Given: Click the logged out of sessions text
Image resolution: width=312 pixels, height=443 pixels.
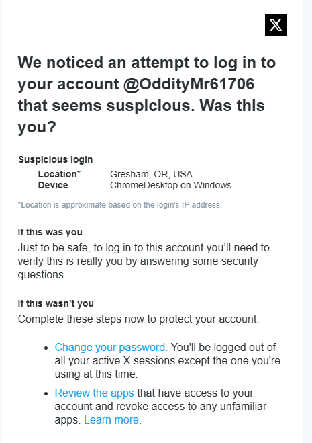Looking at the screenshot, I should coord(168,361).
